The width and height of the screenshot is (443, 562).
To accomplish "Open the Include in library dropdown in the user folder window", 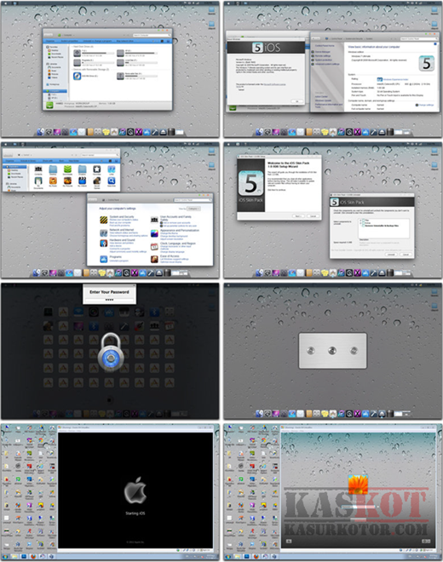I will click(28, 161).
